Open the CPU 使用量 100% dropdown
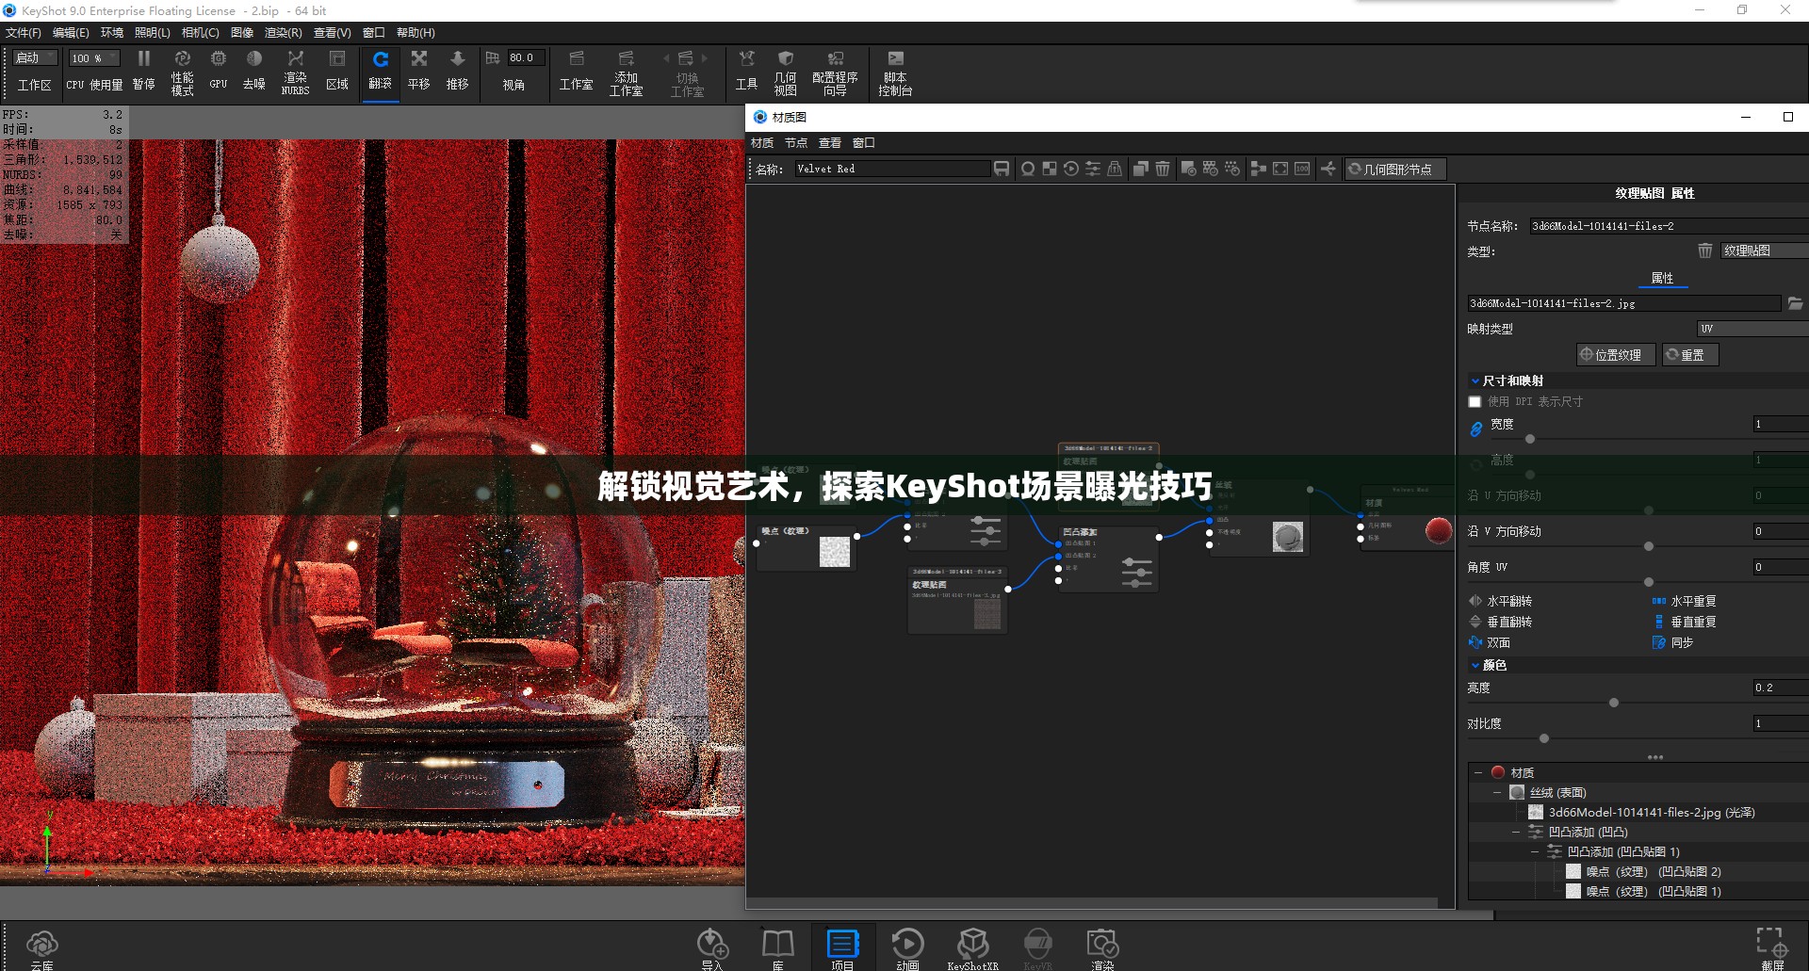Screen dimensions: 1809x971 click(94, 58)
